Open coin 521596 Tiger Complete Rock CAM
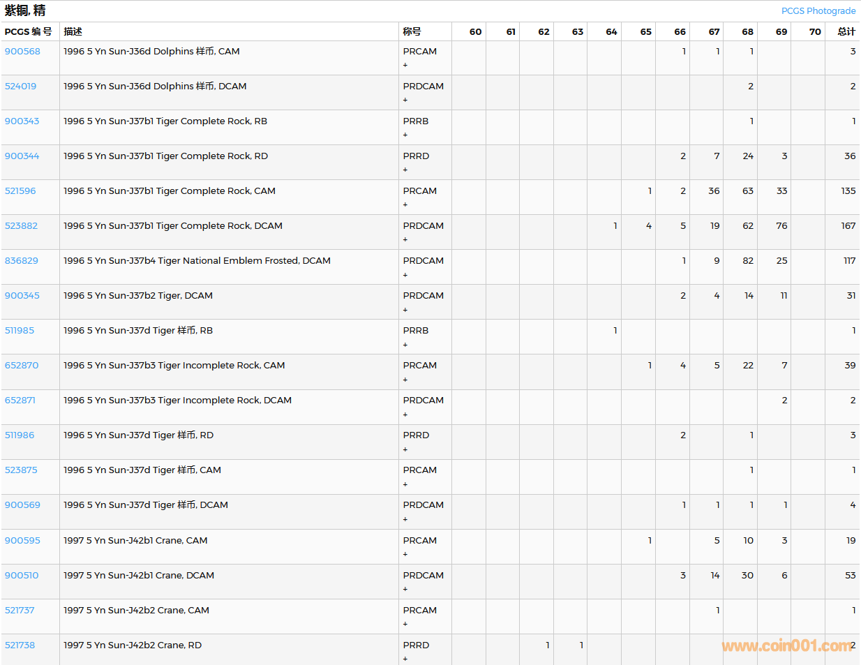 point(20,191)
